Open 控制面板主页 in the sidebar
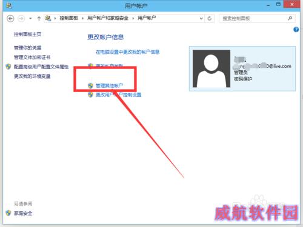The width and height of the screenshot is (303, 227). coord(28,35)
